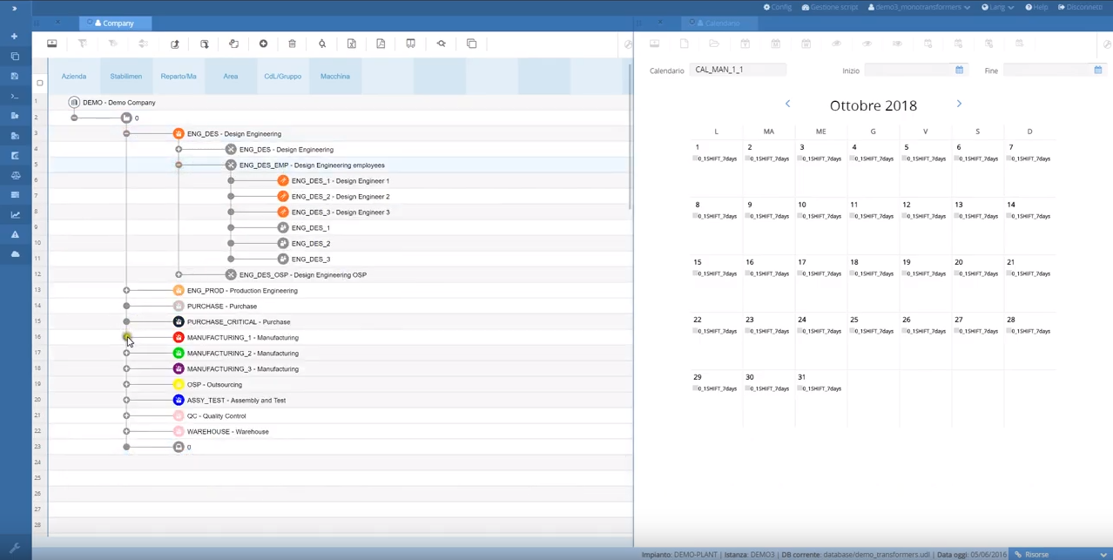
Task: Select the MANUFACTURING_2 green color icon
Action: coord(179,354)
